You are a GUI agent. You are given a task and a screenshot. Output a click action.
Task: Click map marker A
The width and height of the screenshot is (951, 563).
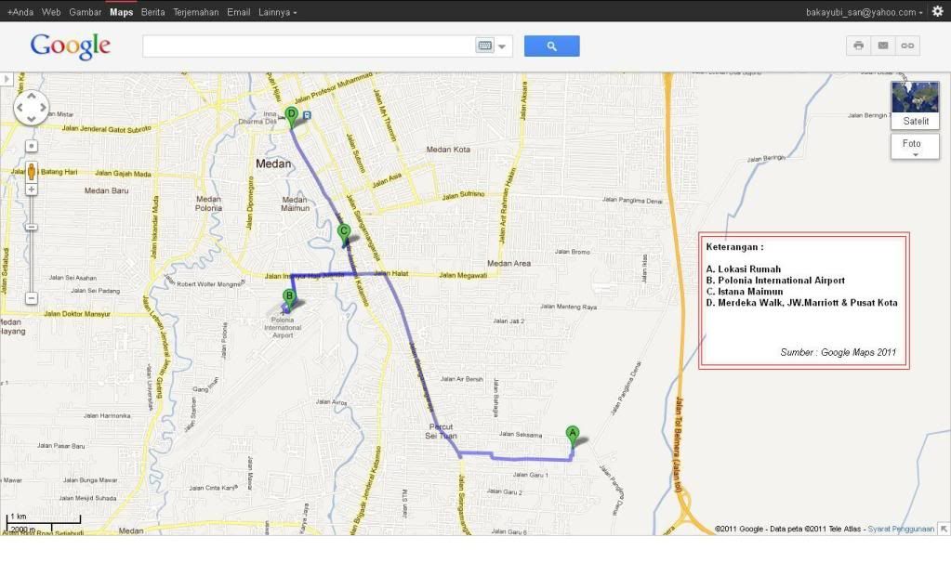click(572, 437)
